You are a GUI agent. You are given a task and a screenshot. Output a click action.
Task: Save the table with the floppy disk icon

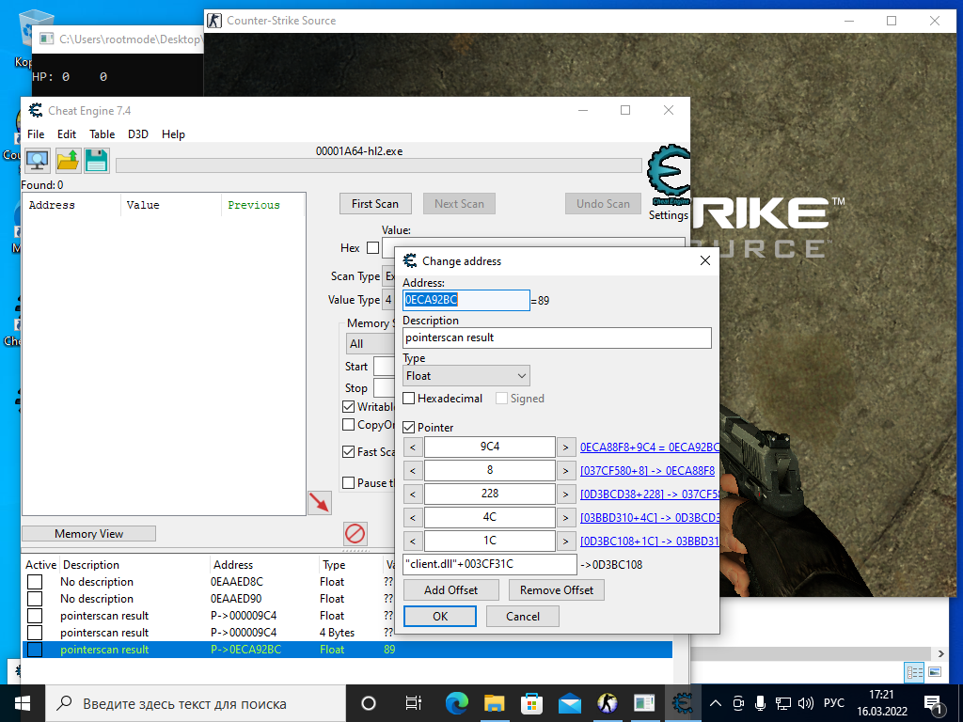click(x=97, y=161)
